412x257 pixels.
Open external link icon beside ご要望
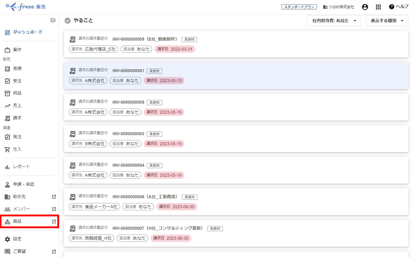coord(54,252)
